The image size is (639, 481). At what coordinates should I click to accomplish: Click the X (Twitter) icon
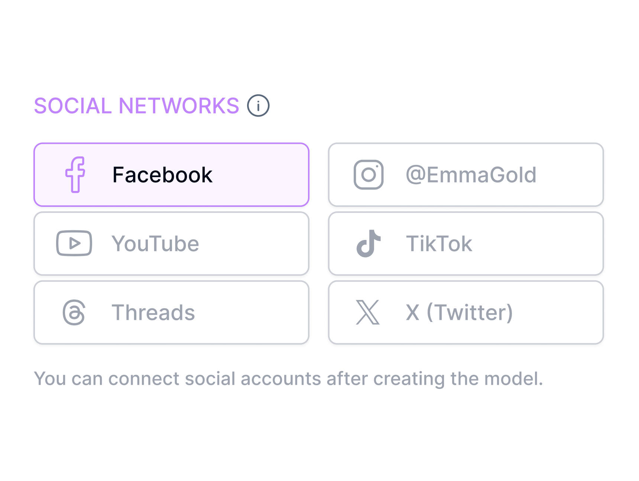point(368,312)
